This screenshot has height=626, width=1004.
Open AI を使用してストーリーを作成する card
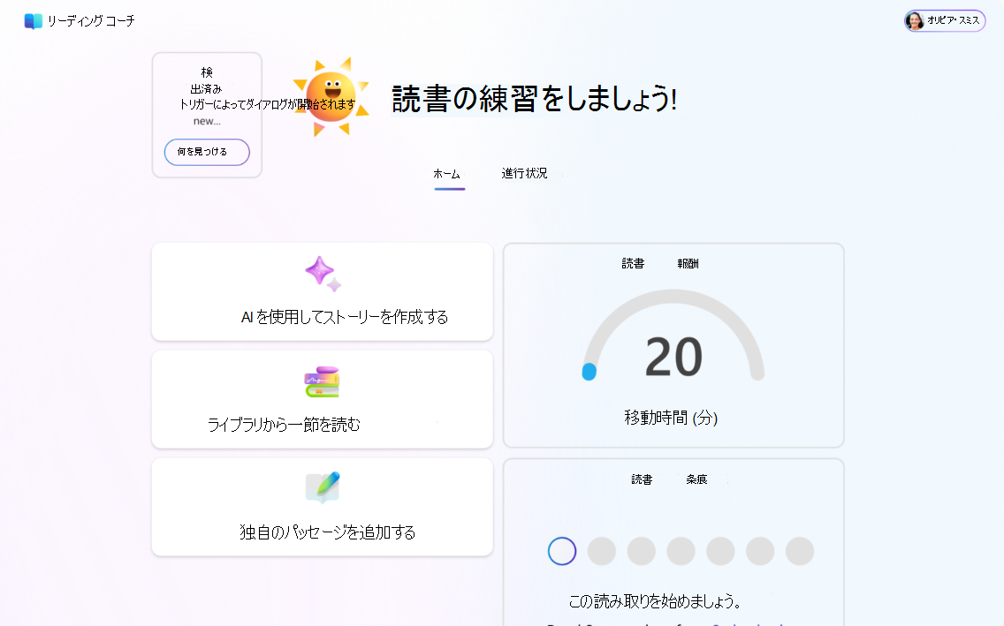click(322, 291)
